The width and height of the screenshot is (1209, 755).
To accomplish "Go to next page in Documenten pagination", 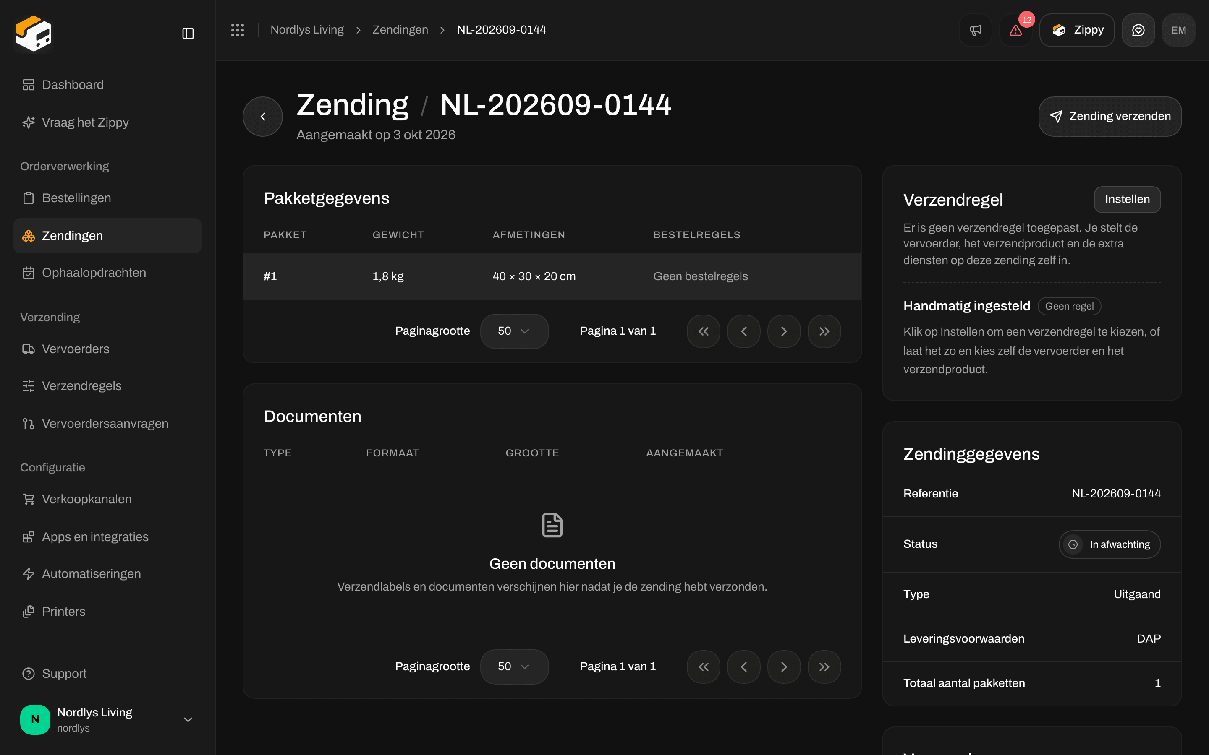I will tap(784, 666).
